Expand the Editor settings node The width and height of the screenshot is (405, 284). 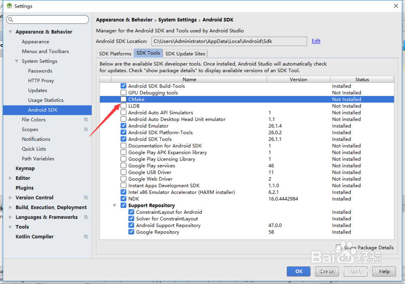[x=11, y=178]
